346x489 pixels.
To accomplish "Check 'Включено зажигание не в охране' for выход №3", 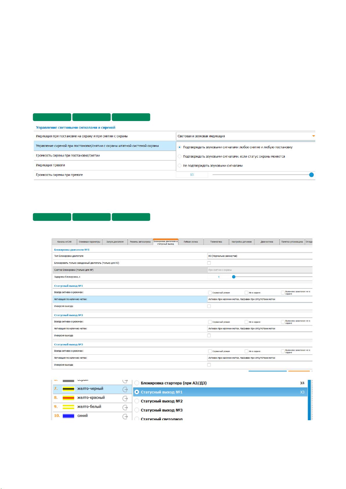I will (x=283, y=351).
